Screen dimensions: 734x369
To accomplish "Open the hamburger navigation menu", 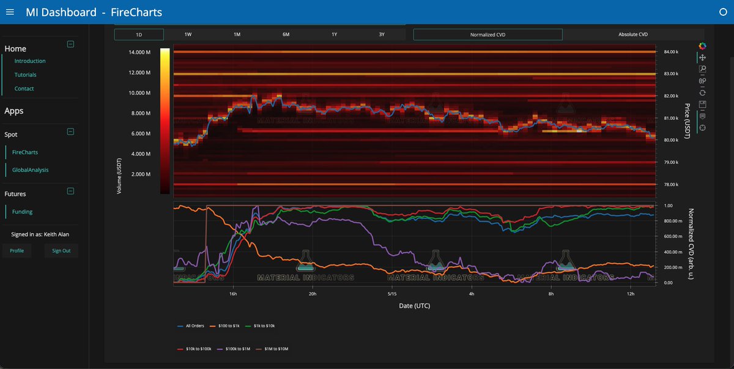I will coord(9,12).
